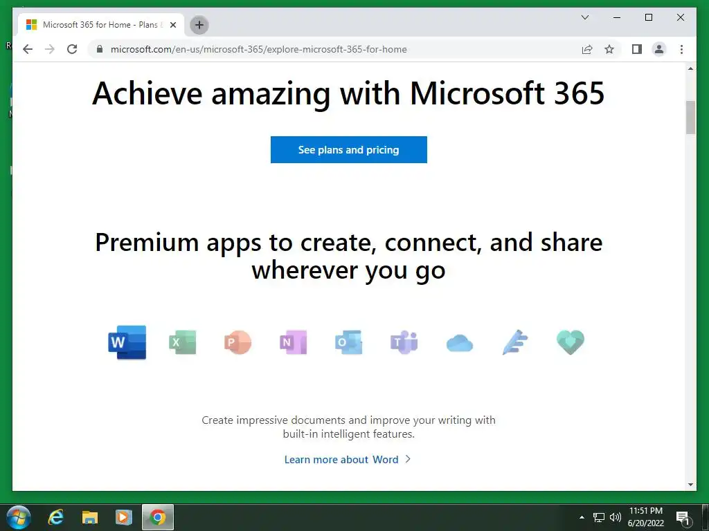Viewport: 709px width, 531px height.
Task: Click the scrollbar up arrow
Action: [x=690, y=68]
